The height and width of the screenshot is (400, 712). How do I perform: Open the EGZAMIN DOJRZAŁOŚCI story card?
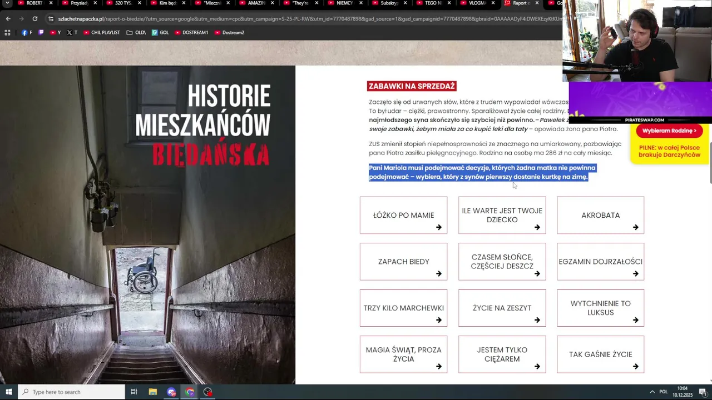[x=600, y=262]
